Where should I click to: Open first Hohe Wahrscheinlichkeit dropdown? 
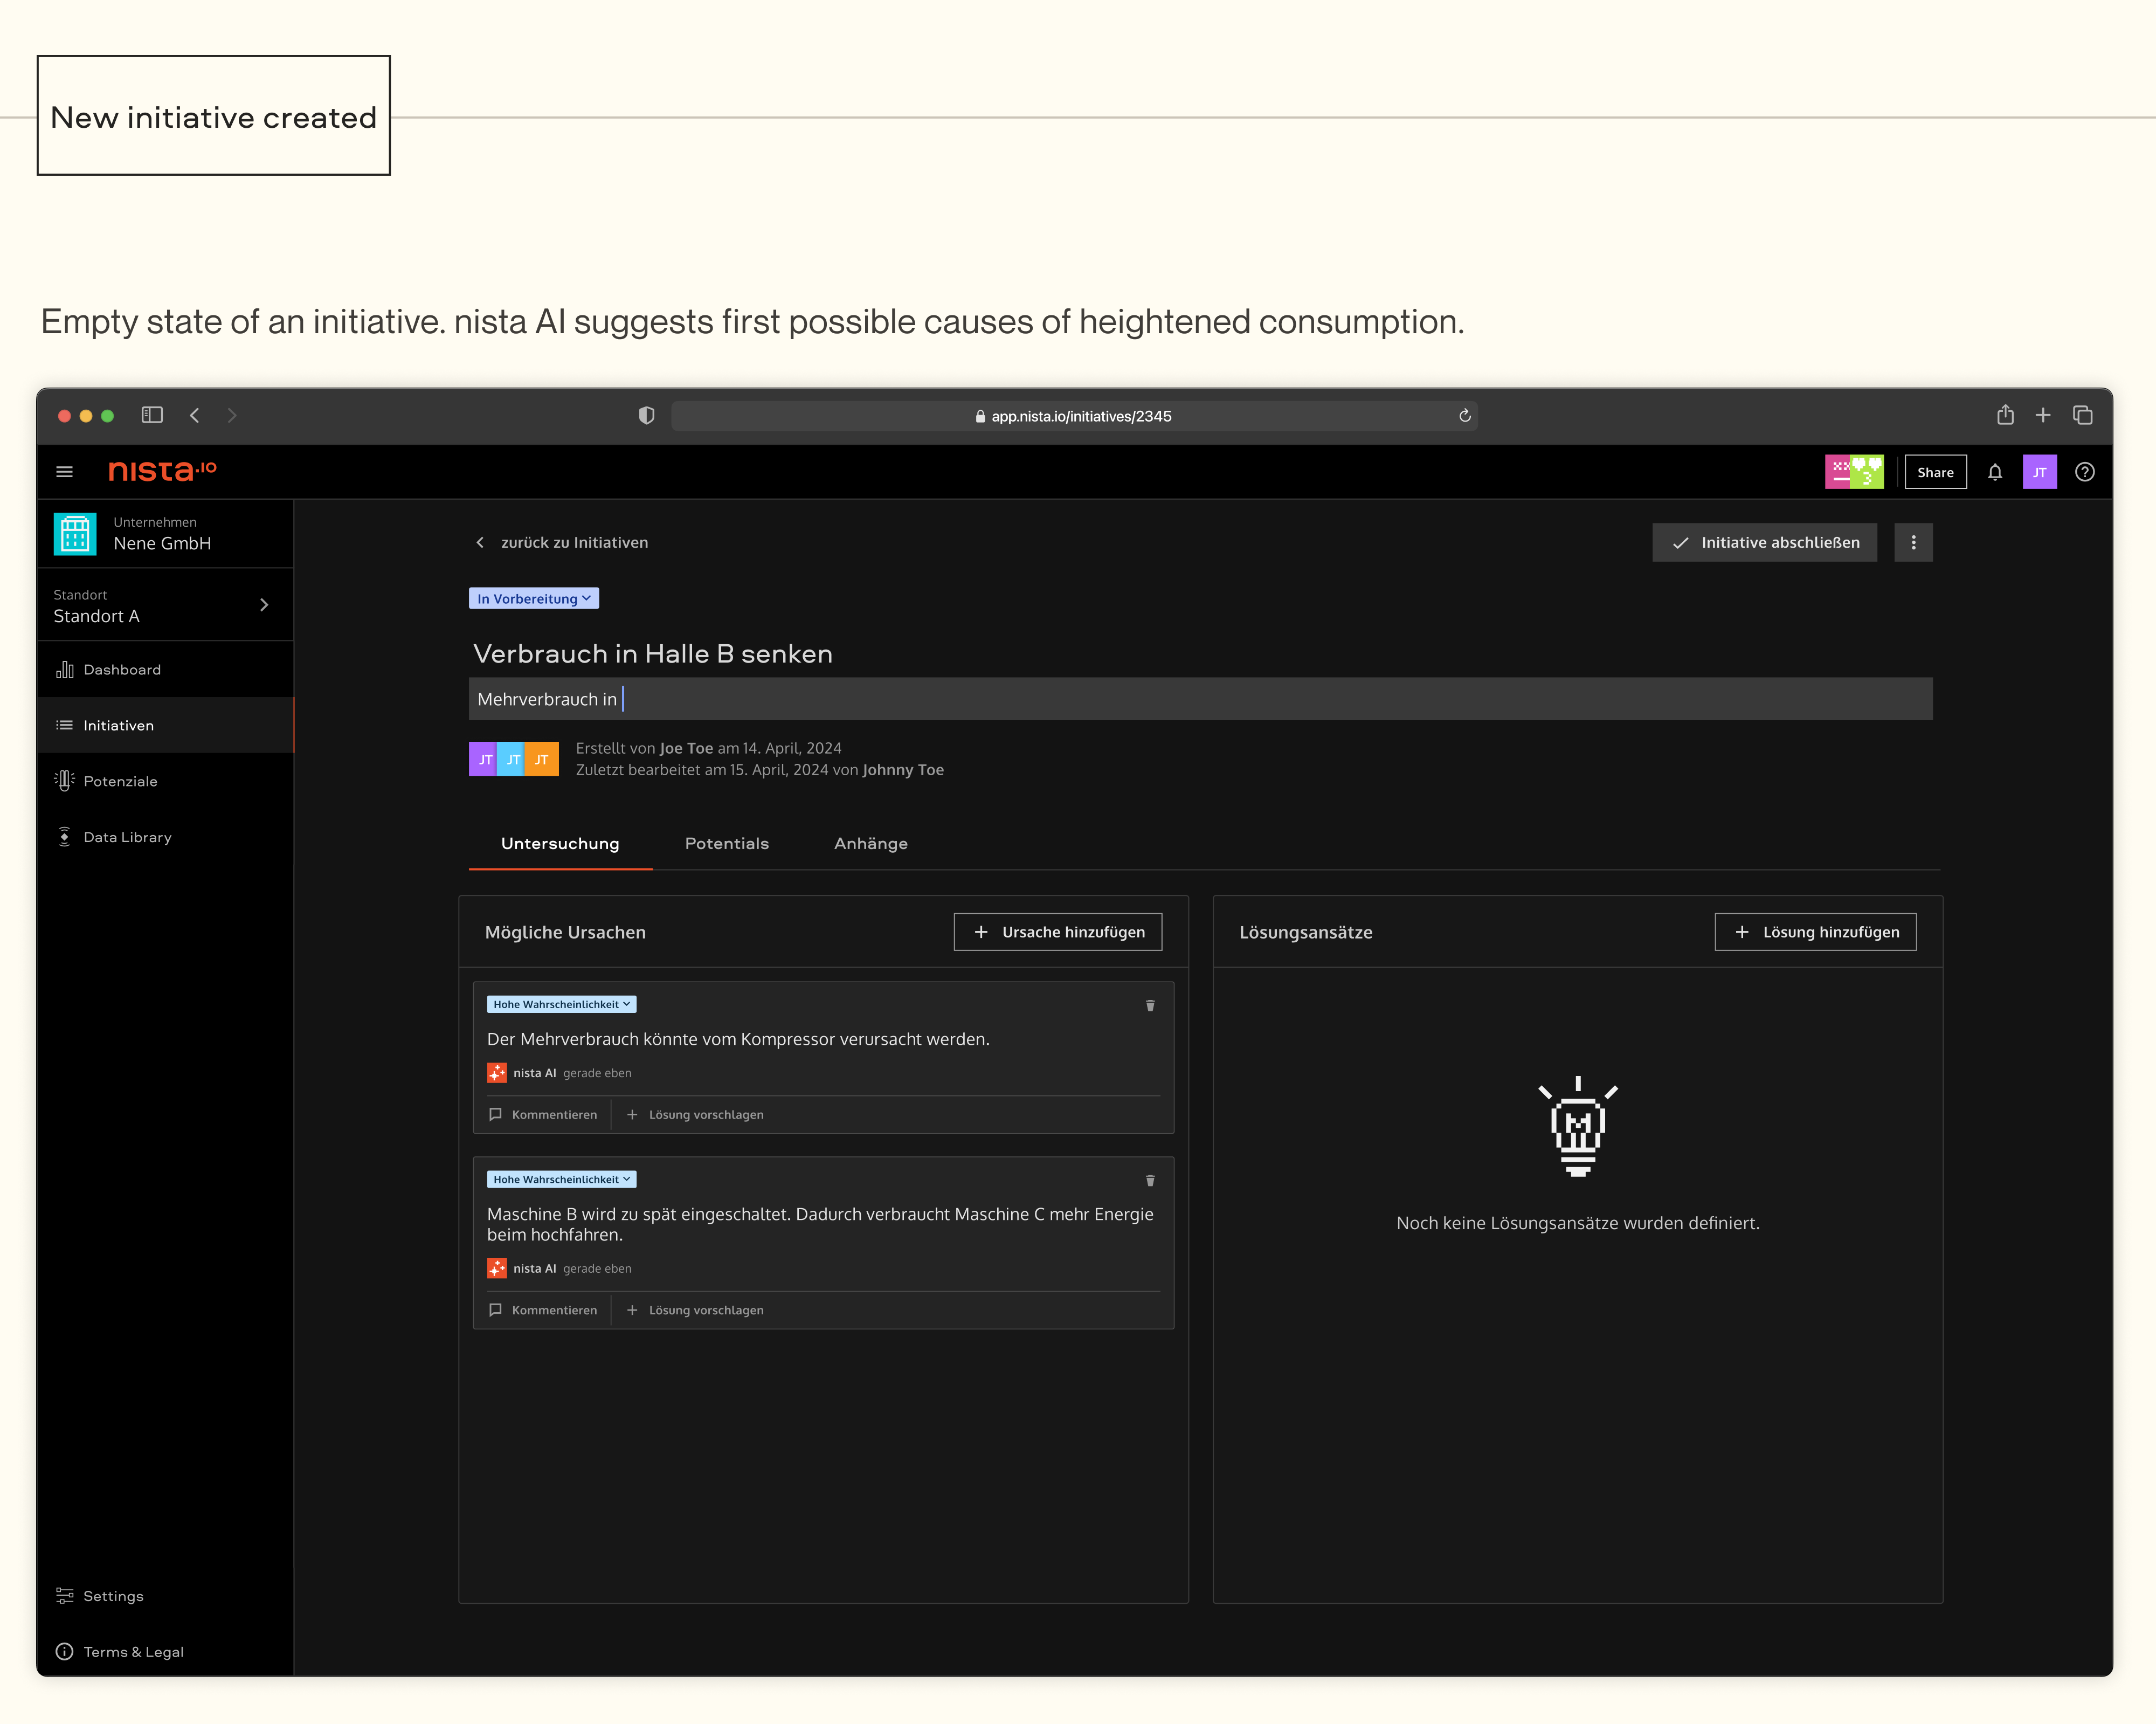point(561,1004)
